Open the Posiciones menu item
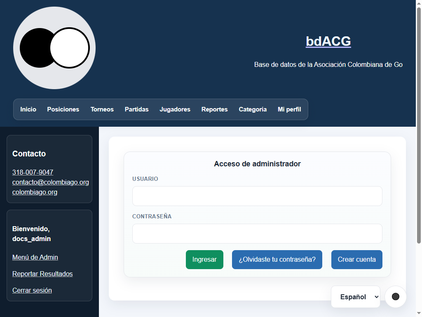This screenshot has width=422, height=317. point(63,109)
